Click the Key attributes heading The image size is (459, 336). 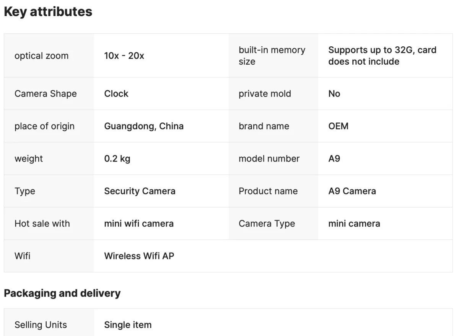coord(48,12)
